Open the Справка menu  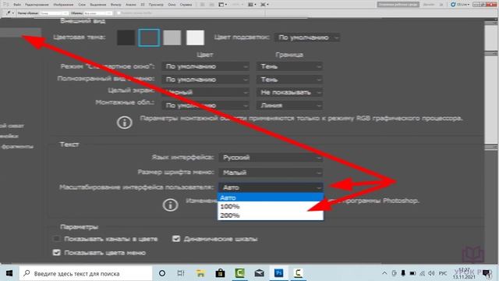[x=186, y=5]
